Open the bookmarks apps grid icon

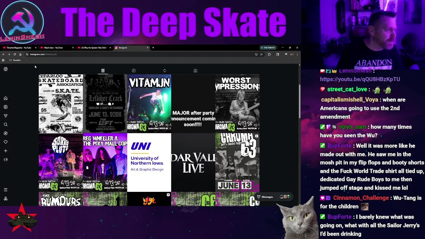click(3, 60)
